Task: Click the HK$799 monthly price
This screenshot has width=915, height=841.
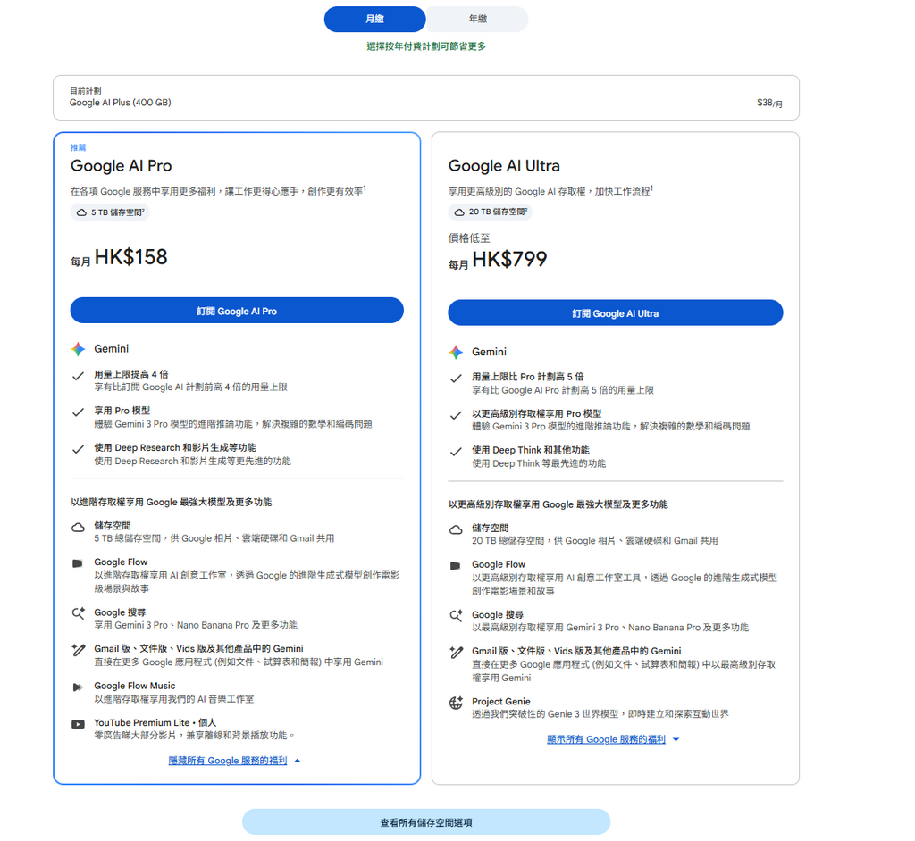Action: 509,259
